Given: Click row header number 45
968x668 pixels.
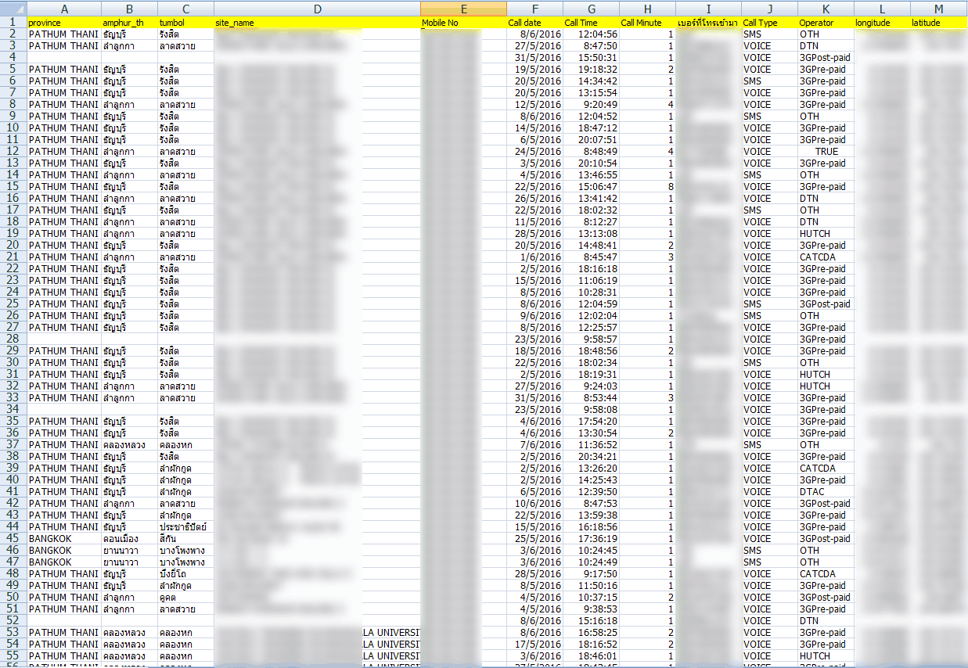Looking at the screenshot, I should [13, 539].
